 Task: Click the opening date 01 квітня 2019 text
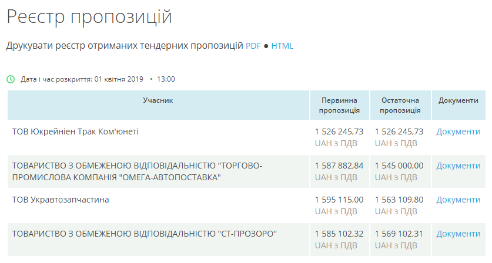point(118,79)
